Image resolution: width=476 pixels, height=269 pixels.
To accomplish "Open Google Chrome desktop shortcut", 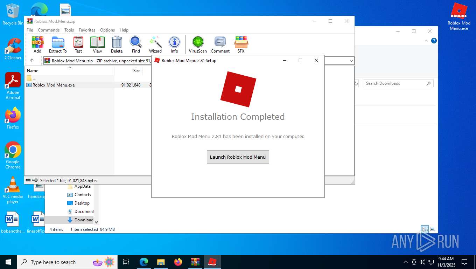I will [x=13, y=156].
